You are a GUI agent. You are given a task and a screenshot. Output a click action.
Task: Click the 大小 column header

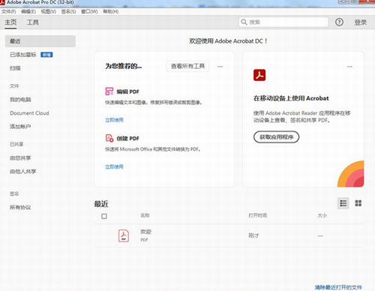click(x=322, y=215)
